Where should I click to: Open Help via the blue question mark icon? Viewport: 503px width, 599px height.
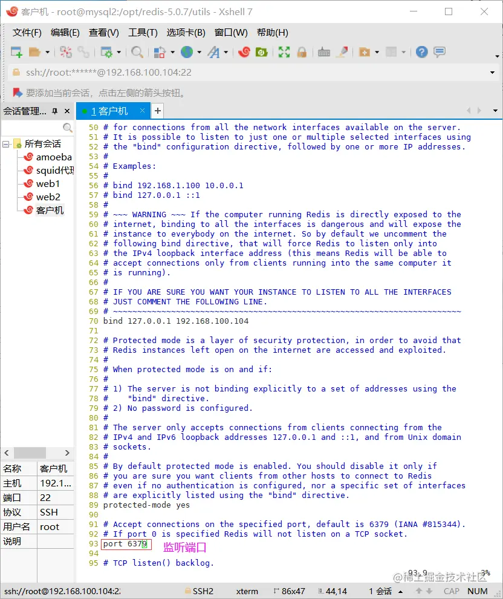422,52
